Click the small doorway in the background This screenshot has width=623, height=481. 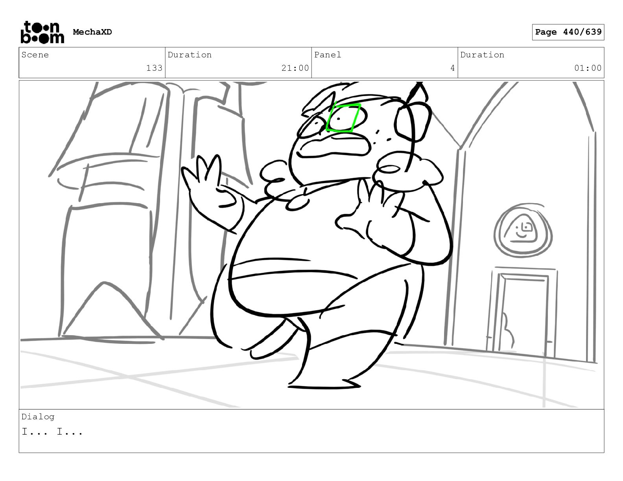click(x=523, y=313)
